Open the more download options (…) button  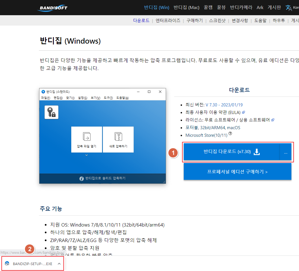[285, 152]
